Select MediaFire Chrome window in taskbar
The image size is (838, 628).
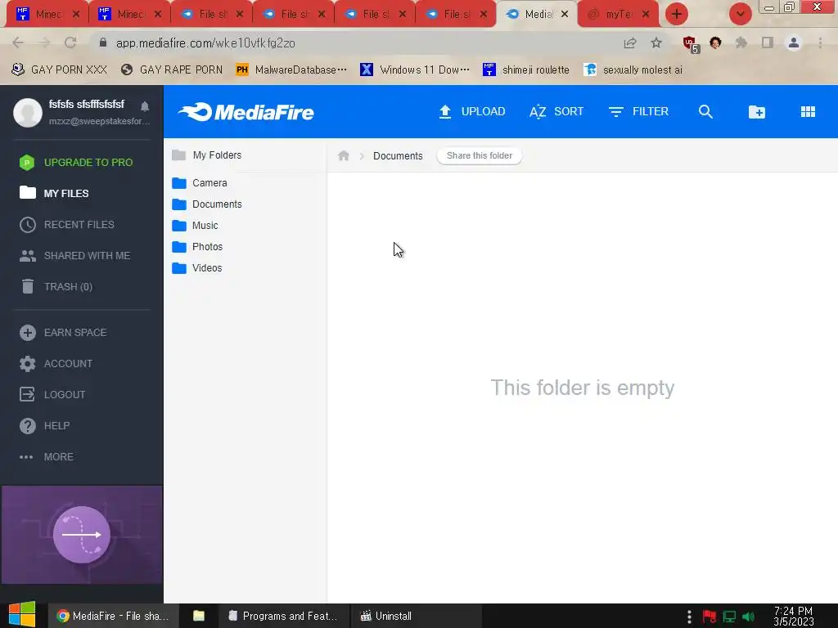[113, 616]
